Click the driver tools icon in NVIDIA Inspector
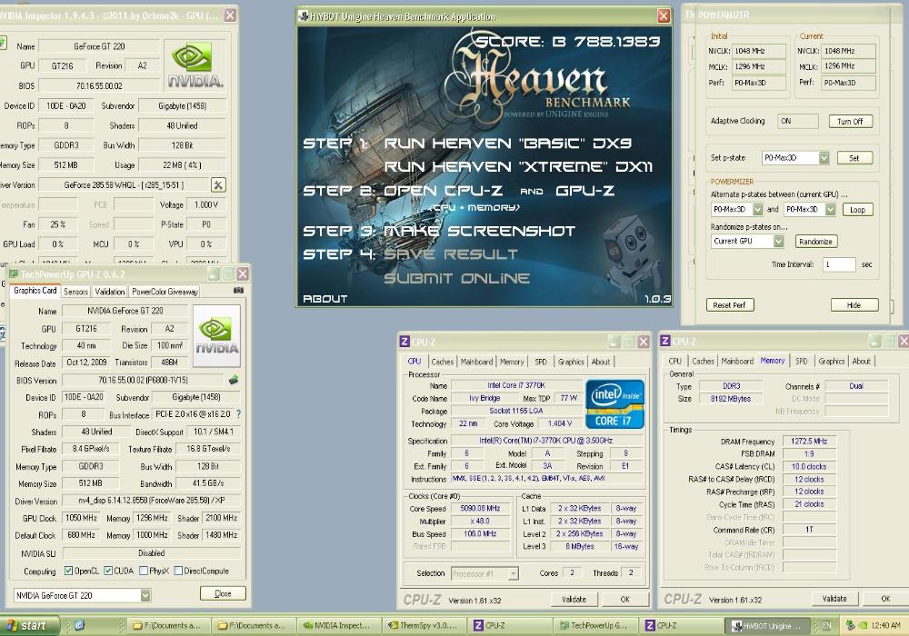 [x=218, y=184]
